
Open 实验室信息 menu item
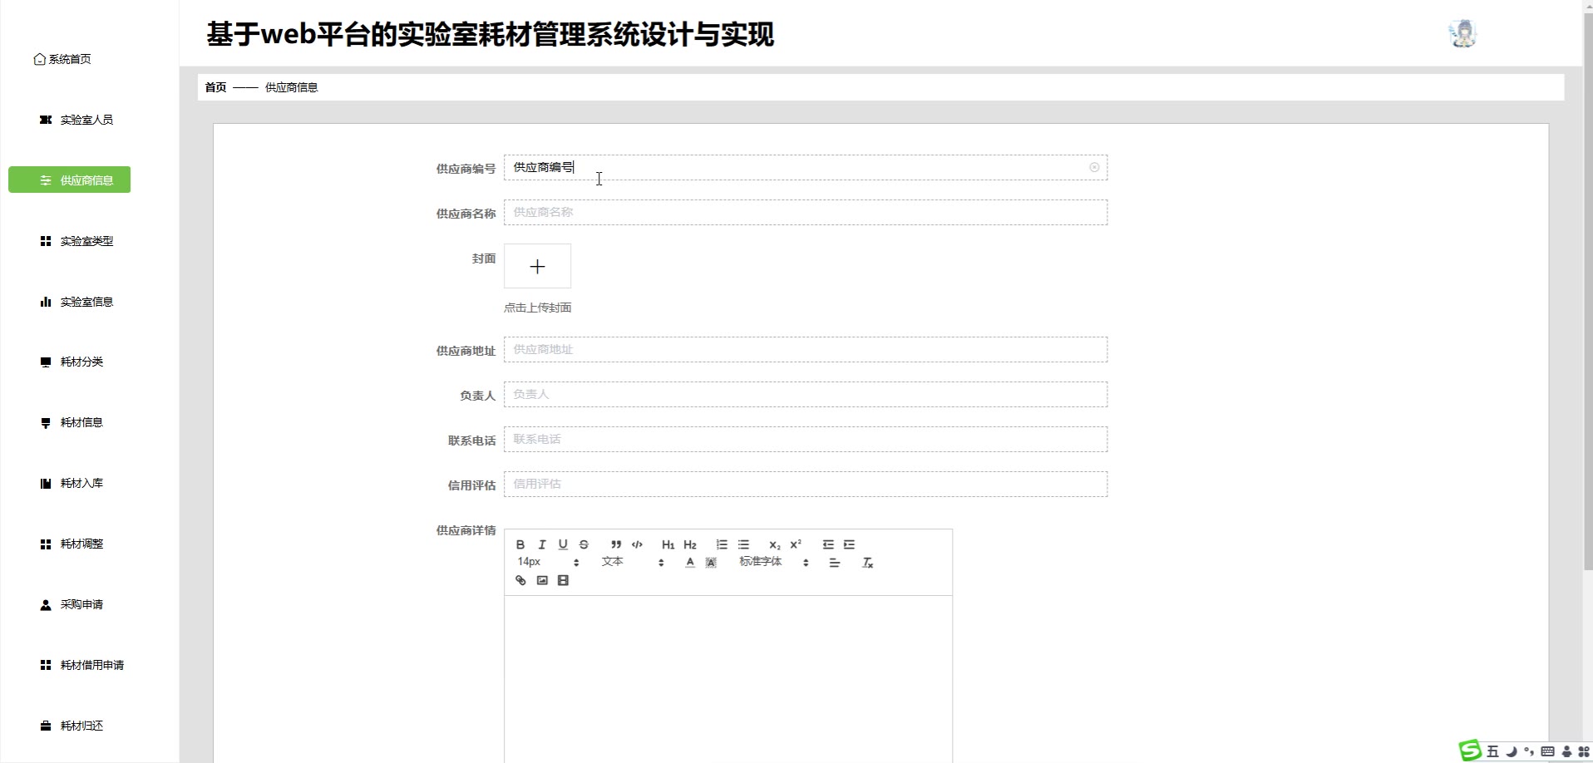76,302
